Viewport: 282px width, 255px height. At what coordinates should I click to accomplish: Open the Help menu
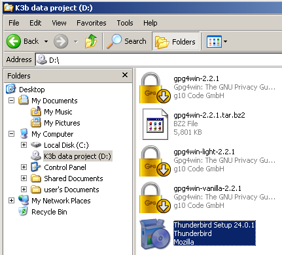(150, 23)
